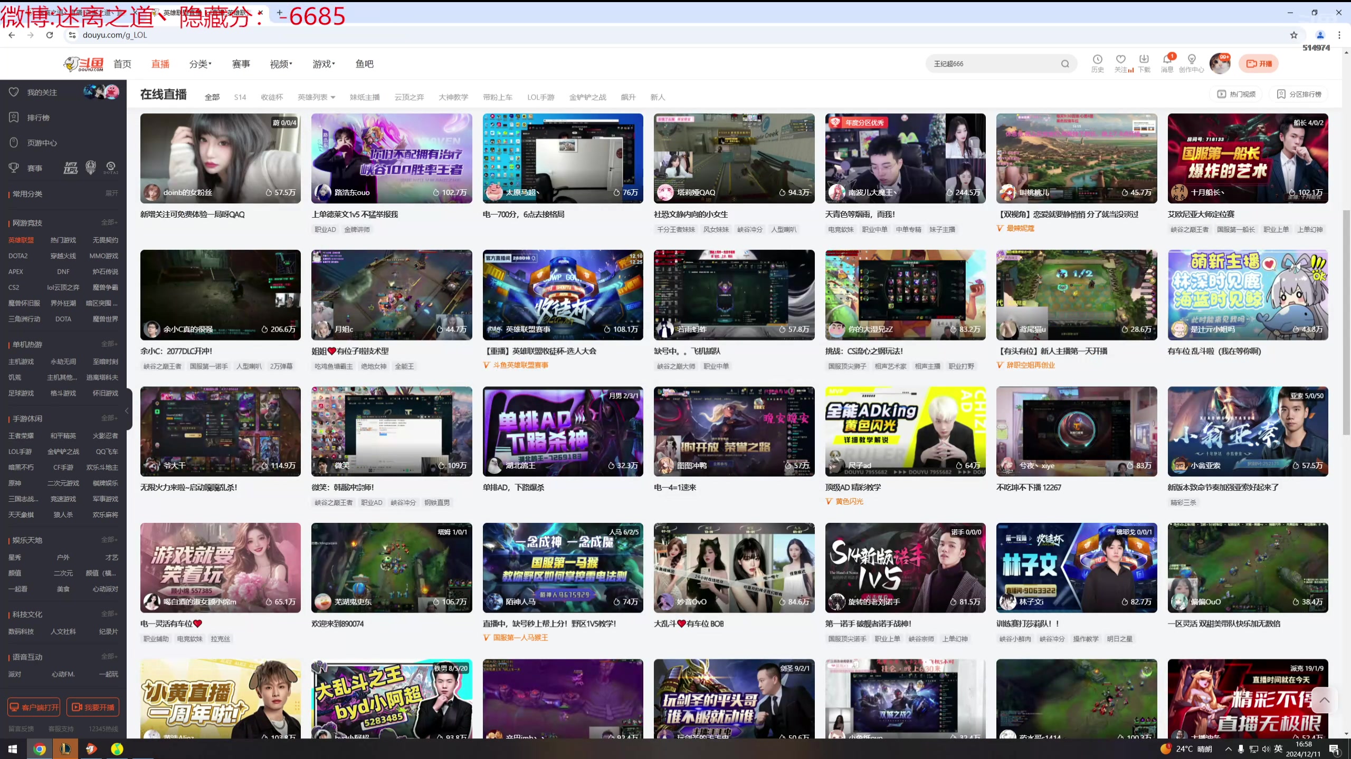
Task: Click the LPL icon in sidebar
Action: pos(70,168)
